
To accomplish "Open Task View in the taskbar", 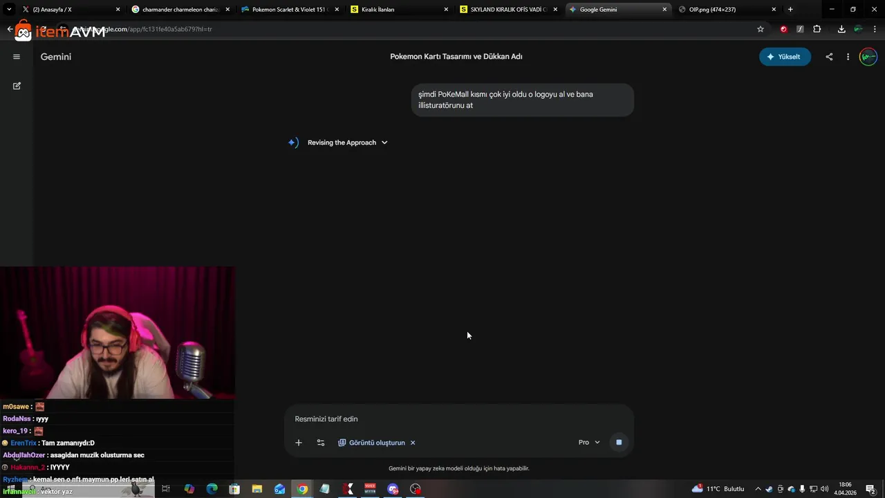I will (166, 489).
